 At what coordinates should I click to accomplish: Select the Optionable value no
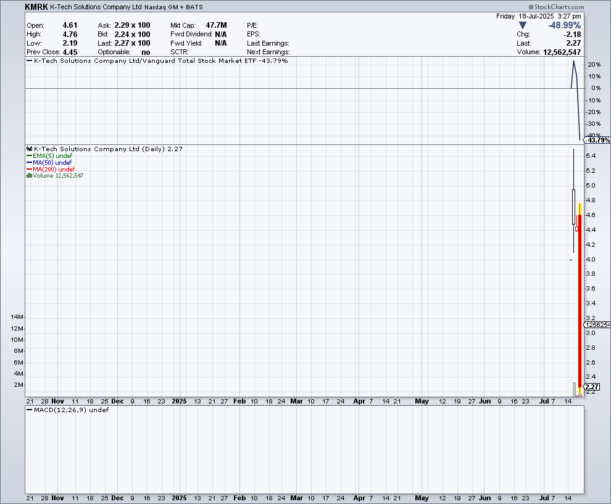146,52
